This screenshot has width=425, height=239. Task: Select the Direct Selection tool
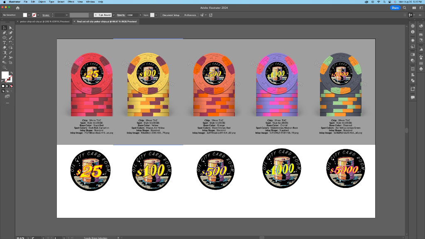point(11,28)
